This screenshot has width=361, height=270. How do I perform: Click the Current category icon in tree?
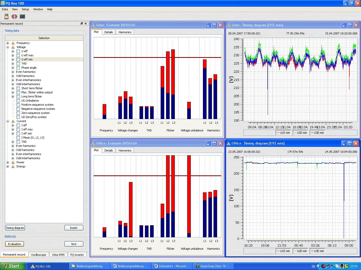13,121
